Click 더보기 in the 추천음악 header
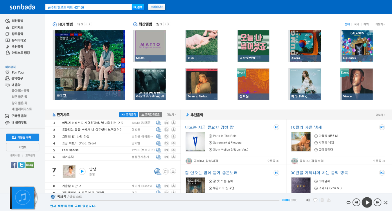The height and width of the screenshot is (211, 392). tap(380, 115)
